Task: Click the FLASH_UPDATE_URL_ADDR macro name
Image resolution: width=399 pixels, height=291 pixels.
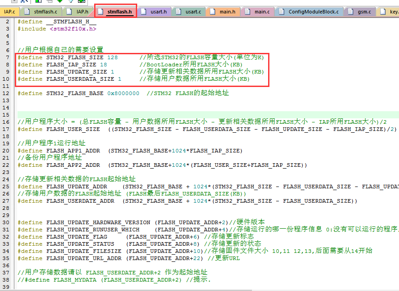Action: (84, 258)
